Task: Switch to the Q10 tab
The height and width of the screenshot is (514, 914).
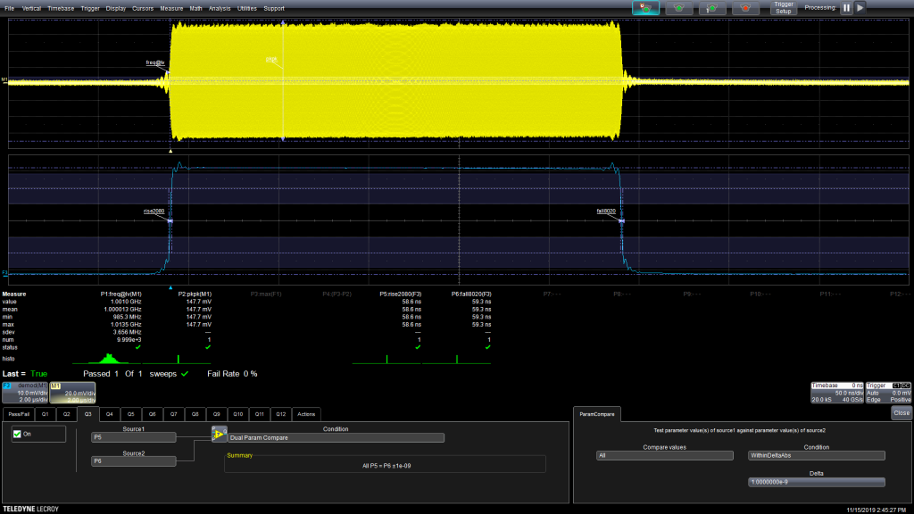Action: (237, 414)
